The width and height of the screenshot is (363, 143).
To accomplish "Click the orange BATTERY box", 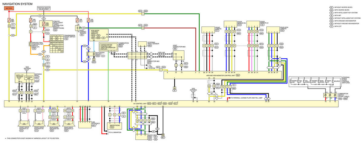I will click(x=9, y=8).
